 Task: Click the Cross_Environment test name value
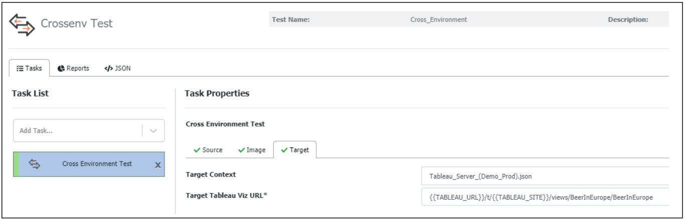438,20
